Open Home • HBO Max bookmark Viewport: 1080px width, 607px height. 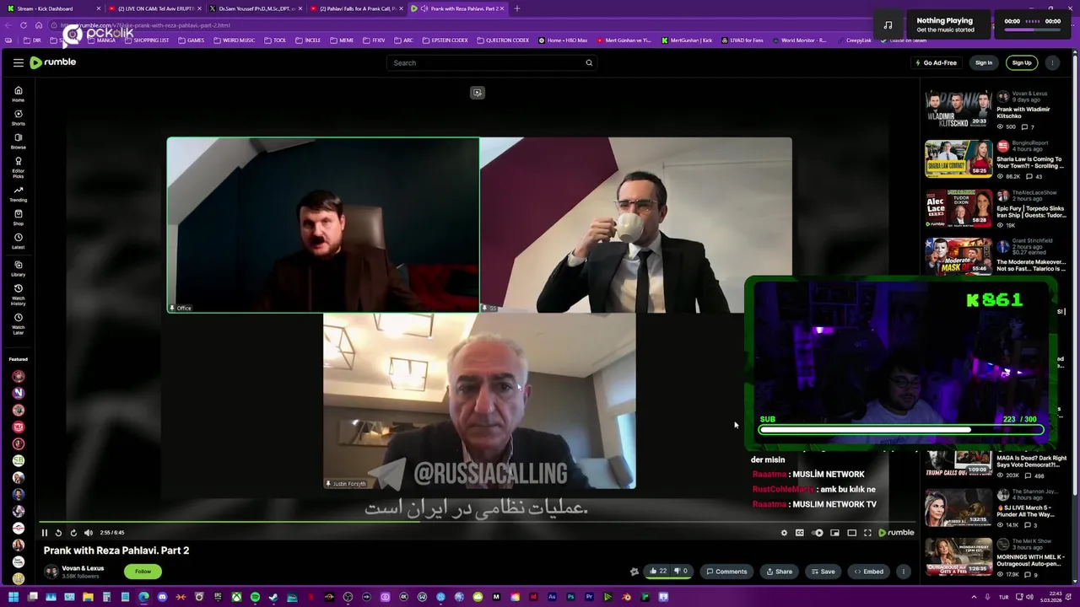pos(563,40)
